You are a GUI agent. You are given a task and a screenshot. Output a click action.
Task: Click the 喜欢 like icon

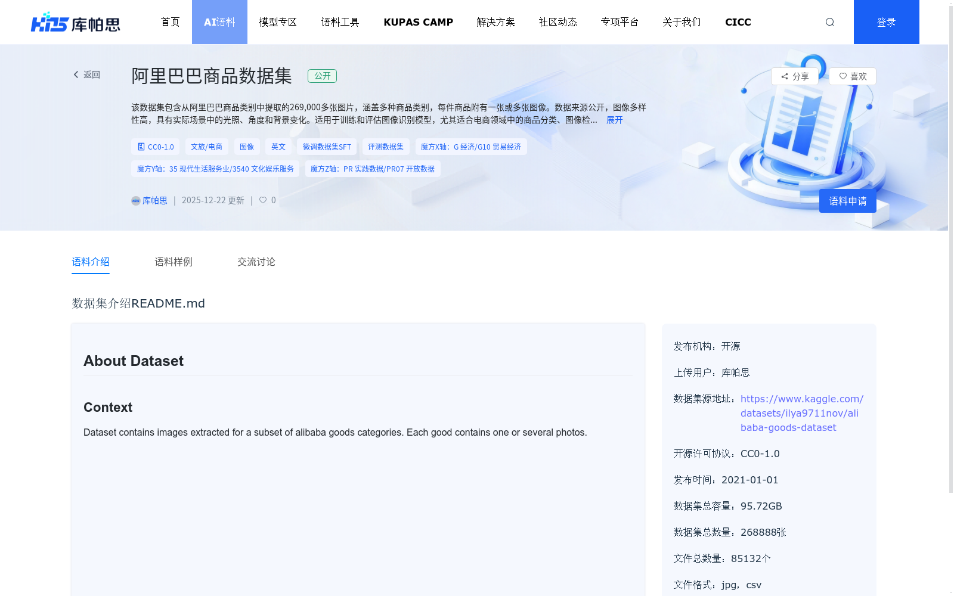tap(843, 76)
